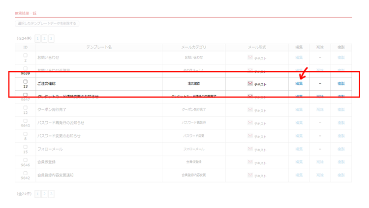Open 編集 for the お問い合わせ template (ID 2)
Image resolution: width=369 pixels, height=208 pixels.
click(299, 57)
